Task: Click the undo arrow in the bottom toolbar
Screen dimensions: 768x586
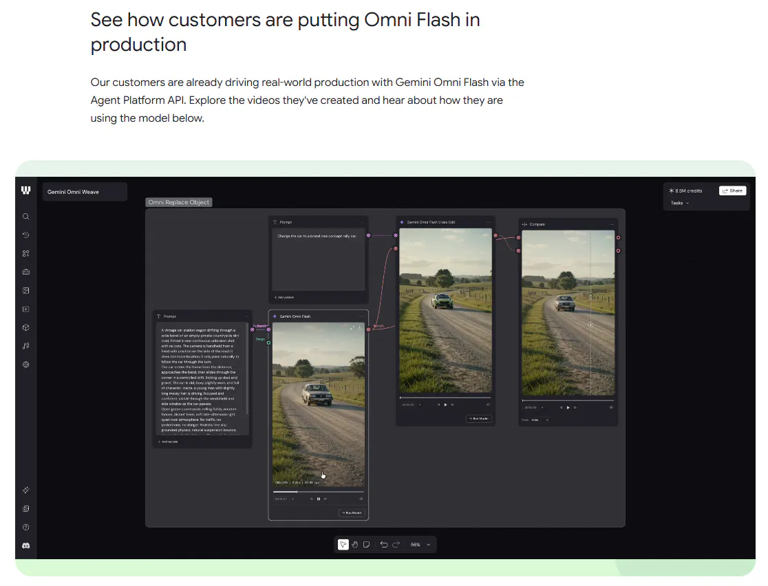Action: click(384, 544)
